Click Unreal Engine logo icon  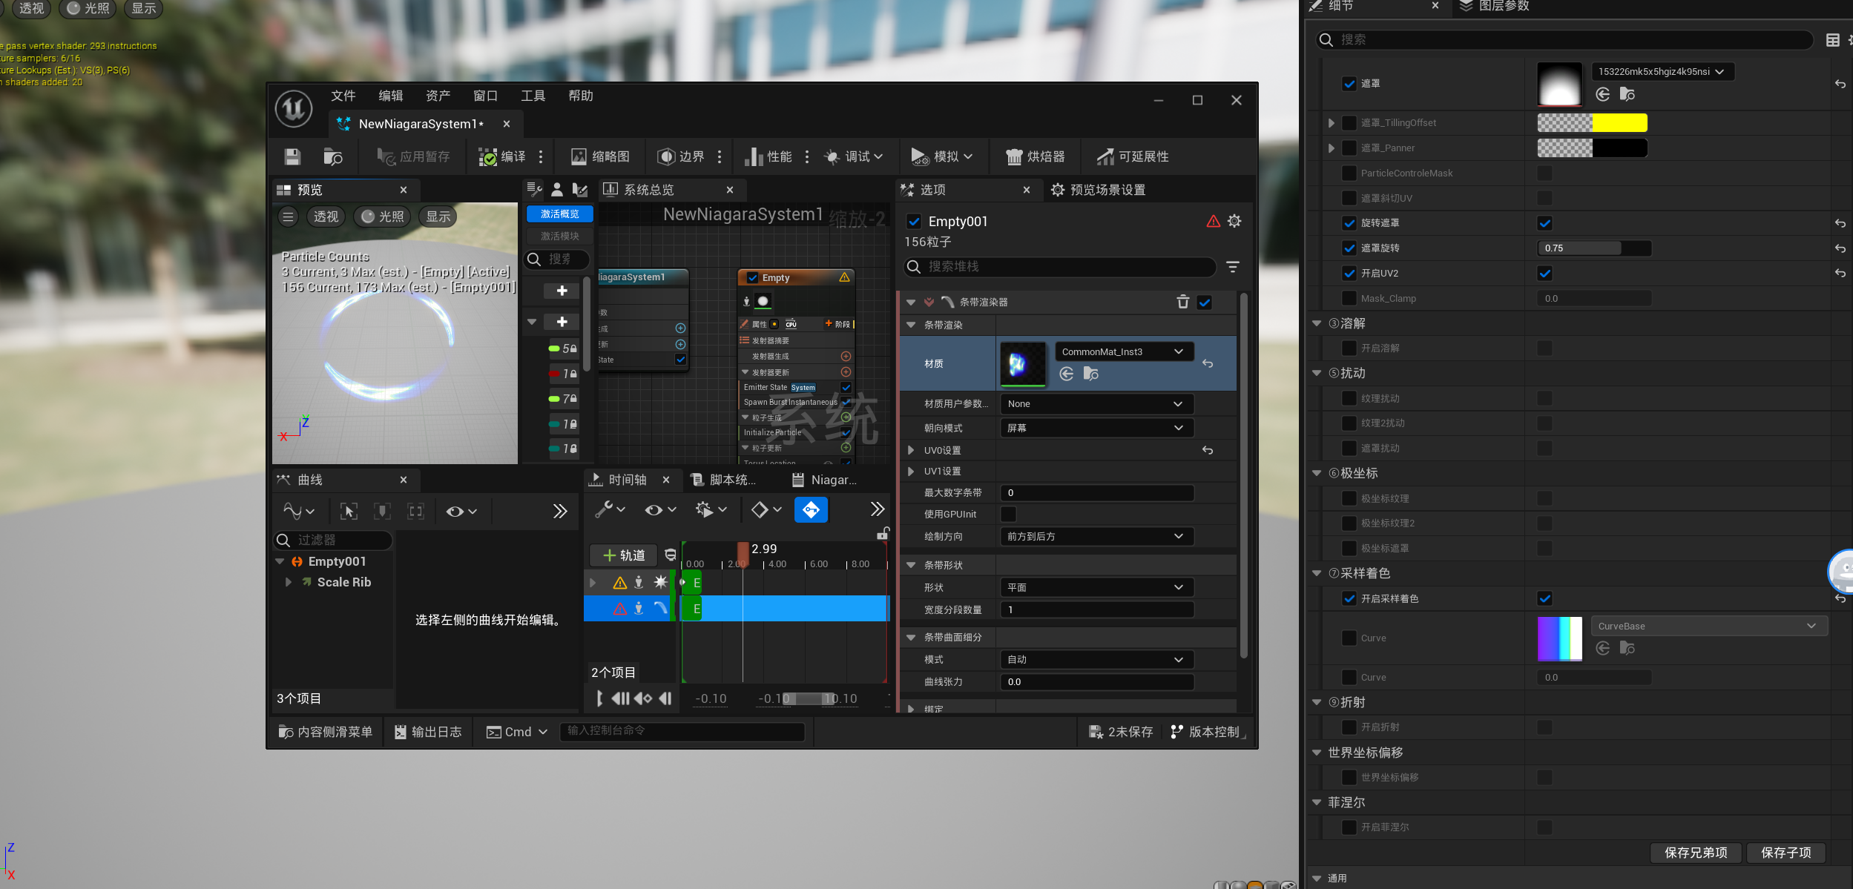(x=294, y=108)
